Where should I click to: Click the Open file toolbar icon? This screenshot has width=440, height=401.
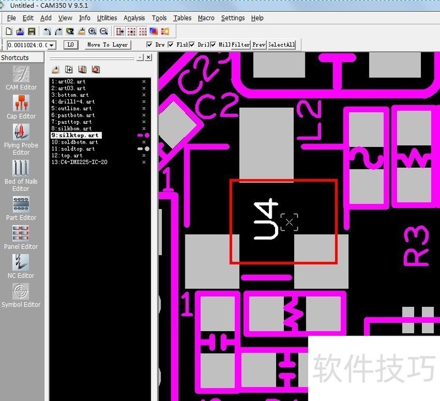[x=20, y=31]
